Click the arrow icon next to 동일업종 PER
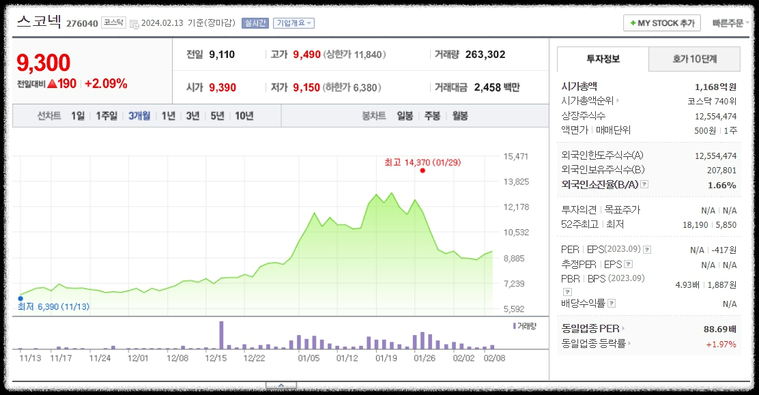 [623, 329]
